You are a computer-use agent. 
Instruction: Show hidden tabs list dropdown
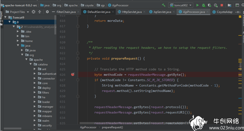[237, 12]
